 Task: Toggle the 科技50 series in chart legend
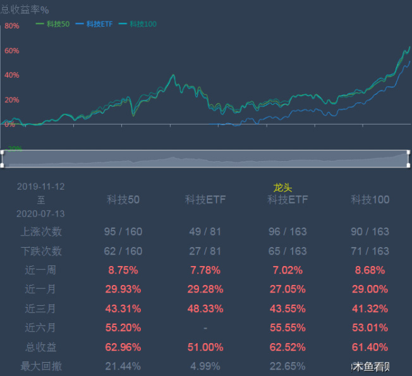52,24
